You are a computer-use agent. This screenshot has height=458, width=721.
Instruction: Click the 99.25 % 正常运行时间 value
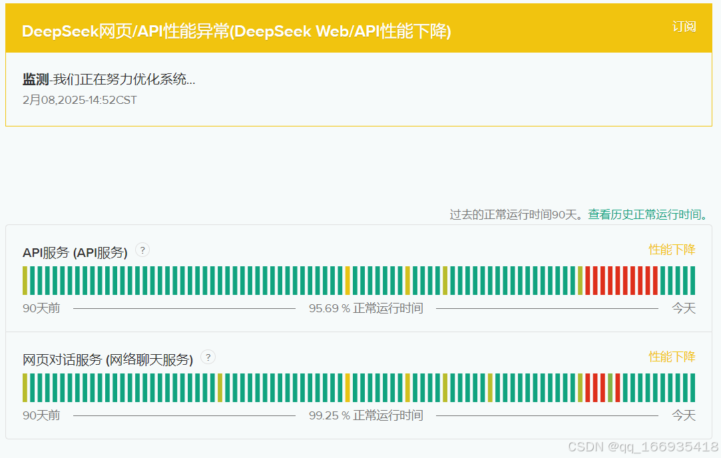click(366, 415)
